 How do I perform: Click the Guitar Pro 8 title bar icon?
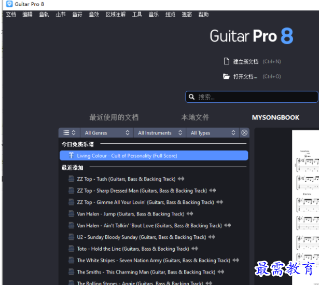pyautogui.click(x=9, y=4)
